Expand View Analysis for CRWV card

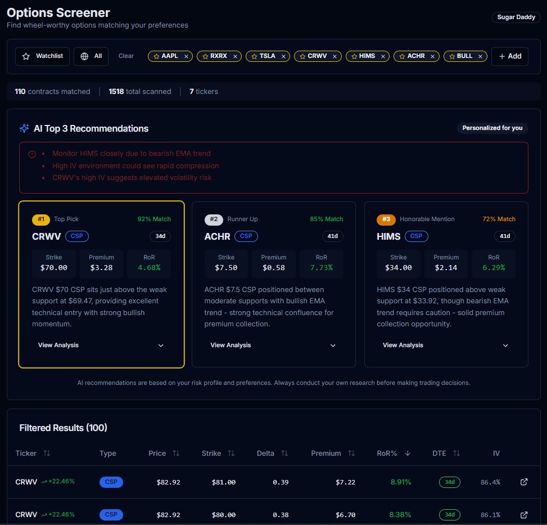tap(101, 345)
